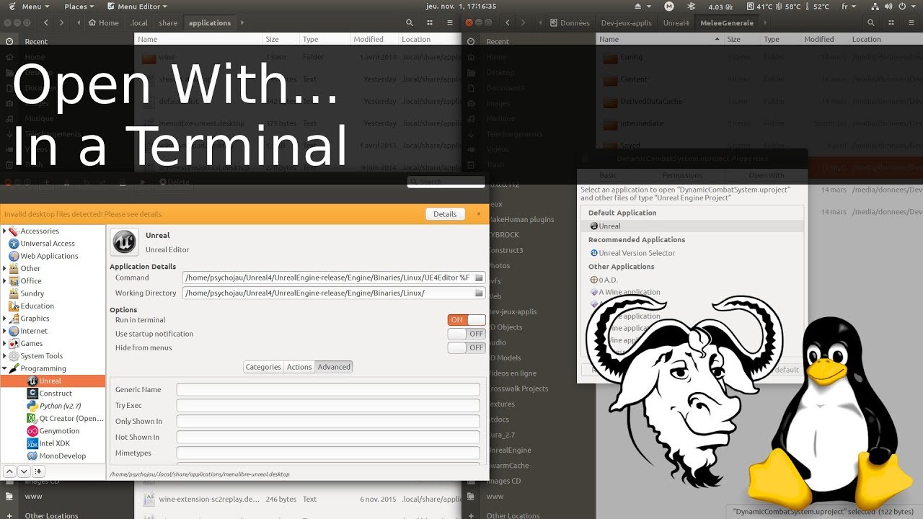Open the Places menu in top bar
The height and width of the screenshot is (519, 923).
(x=81, y=6)
